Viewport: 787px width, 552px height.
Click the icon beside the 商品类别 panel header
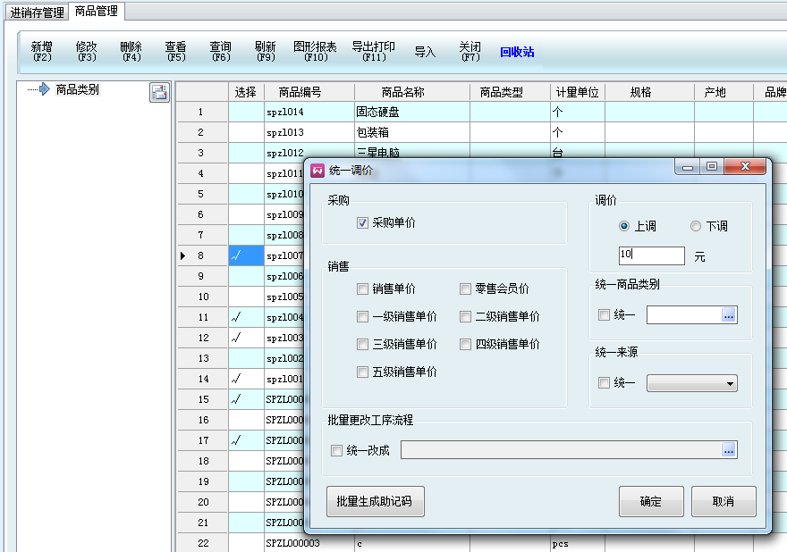point(159,91)
